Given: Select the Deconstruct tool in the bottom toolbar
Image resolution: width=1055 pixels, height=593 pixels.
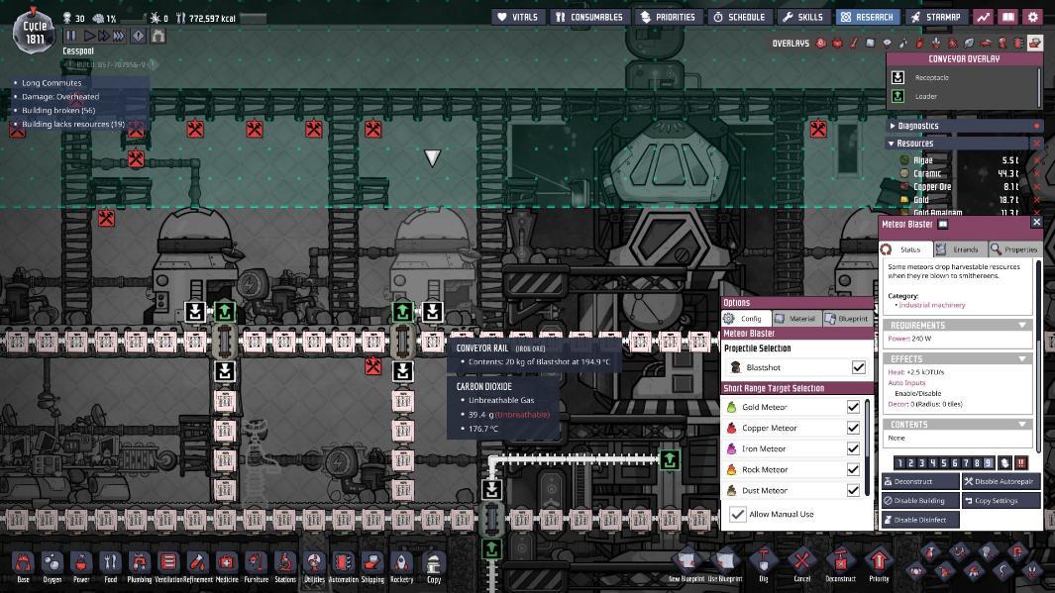Looking at the screenshot, I should pos(840,563).
